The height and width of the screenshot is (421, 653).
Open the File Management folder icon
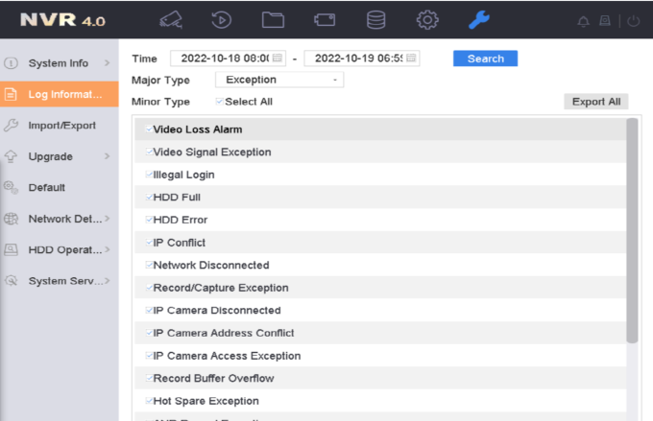[273, 19]
